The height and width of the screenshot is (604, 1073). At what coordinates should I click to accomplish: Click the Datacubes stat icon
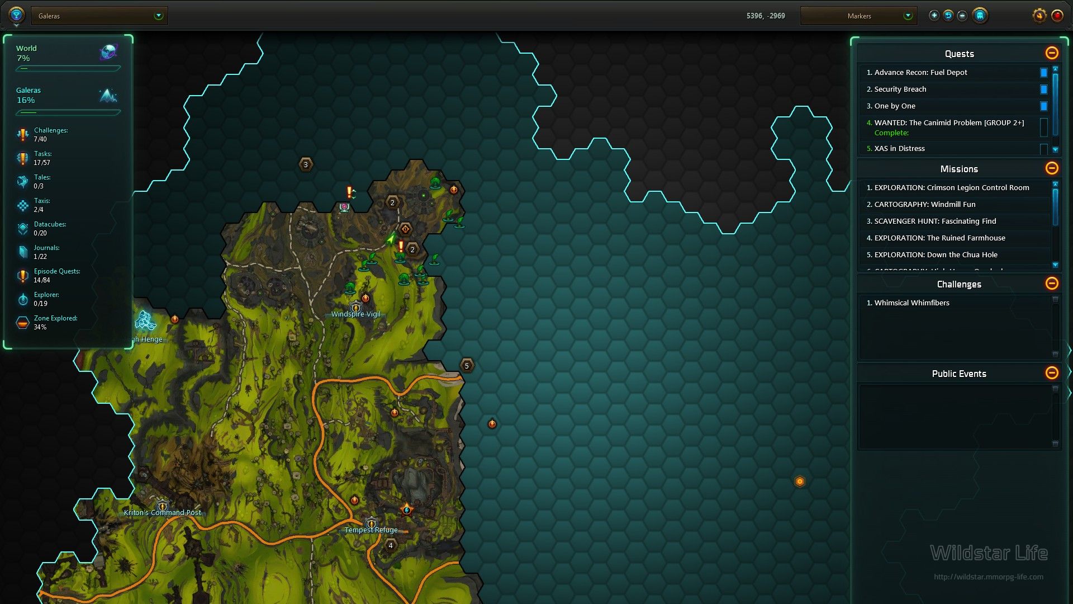(x=22, y=228)
